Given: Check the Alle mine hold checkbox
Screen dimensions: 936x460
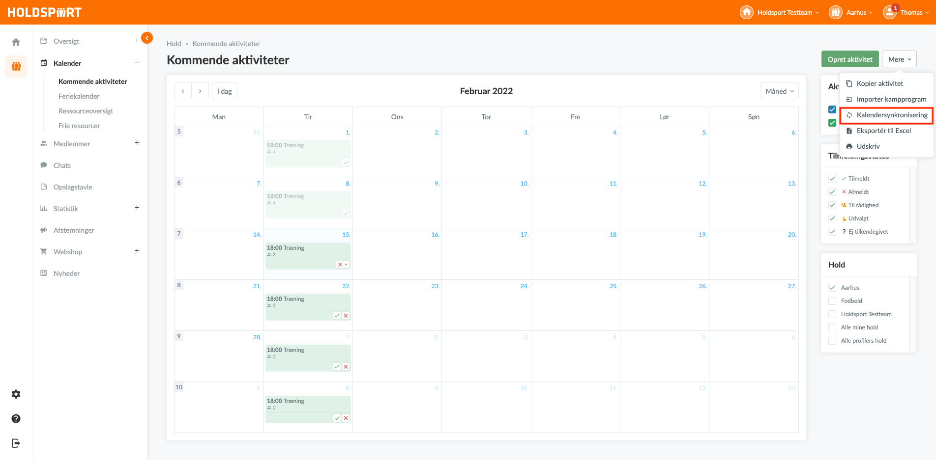Looking at the screenshot, I should [x=832, y=327].
